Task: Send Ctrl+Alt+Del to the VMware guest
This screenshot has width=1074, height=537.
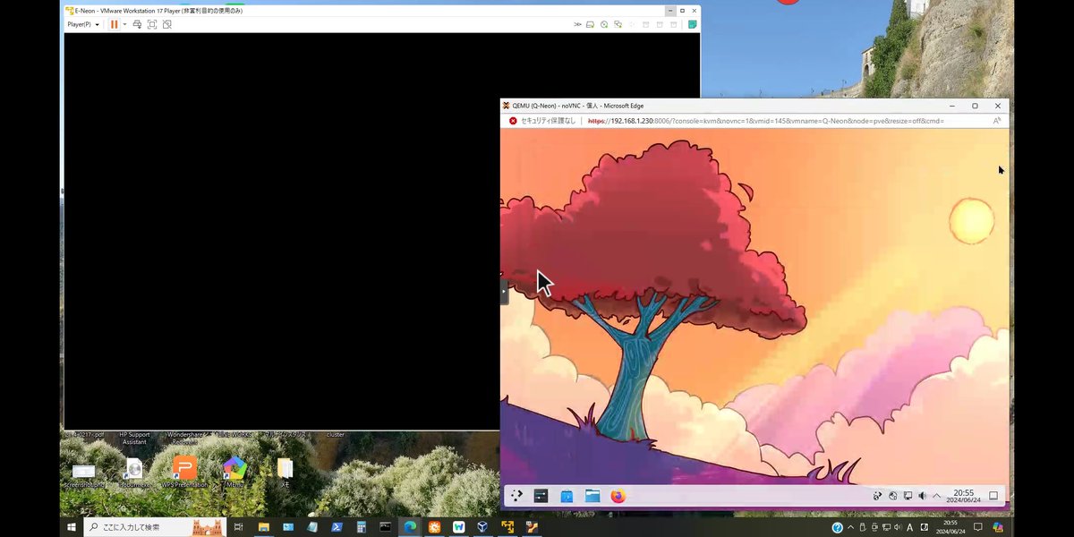Action: [x=137, y=24]
